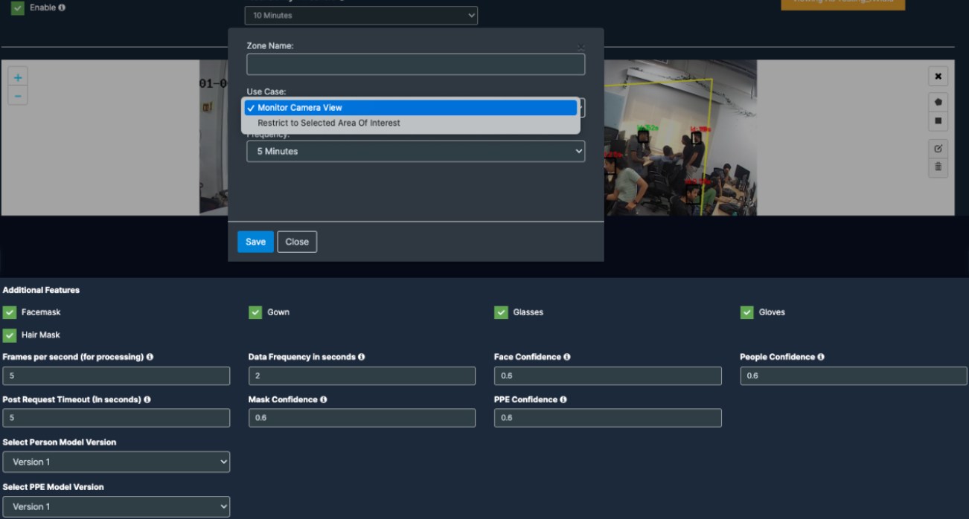Activate the edit zones tool

(938, 148)
